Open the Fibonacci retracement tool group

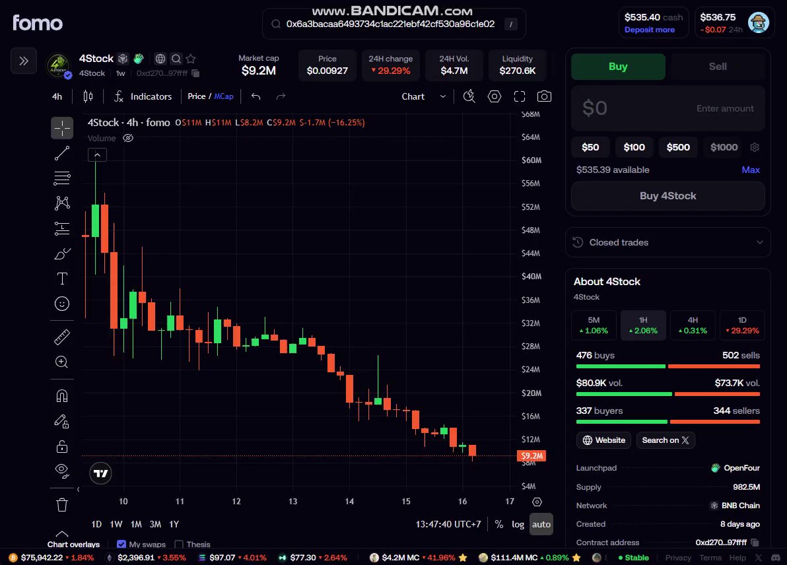[62, 178]
